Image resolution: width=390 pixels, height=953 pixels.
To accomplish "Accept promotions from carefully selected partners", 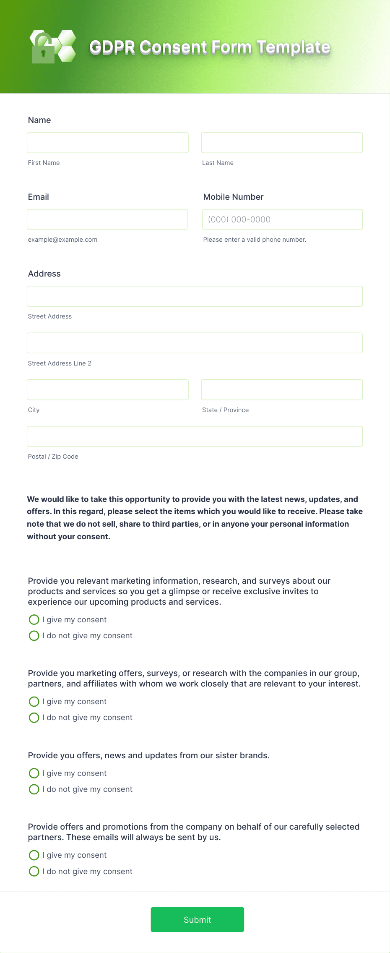I will click(34, 855).
